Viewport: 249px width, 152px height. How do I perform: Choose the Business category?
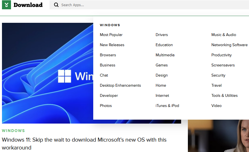108,65
